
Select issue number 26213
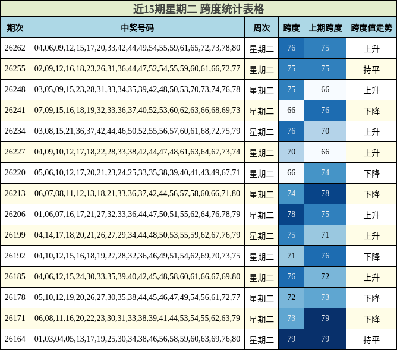pos(15,193)
